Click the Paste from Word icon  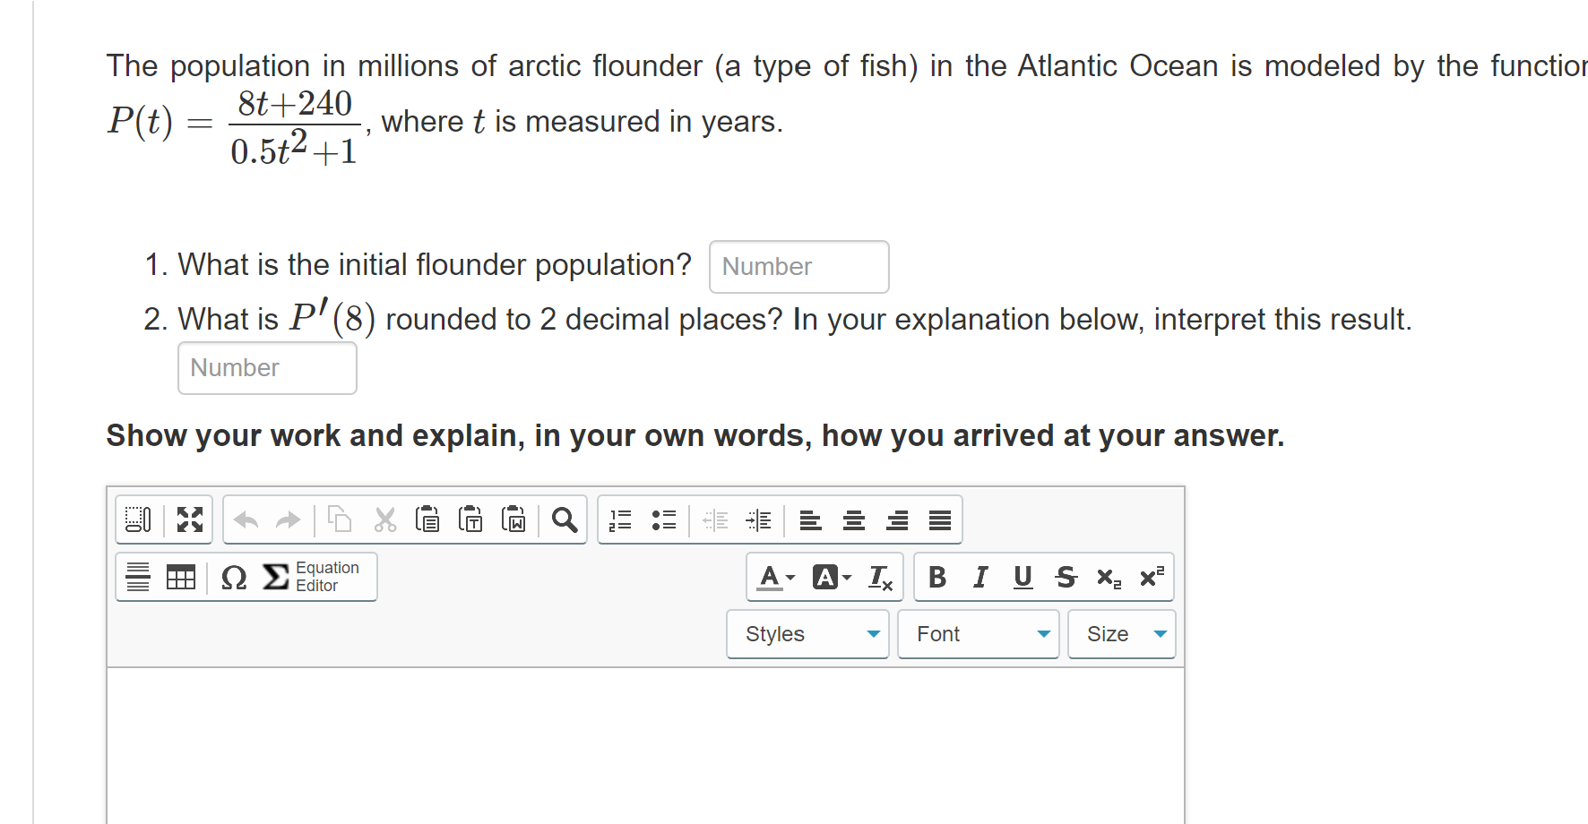(514, 519)
